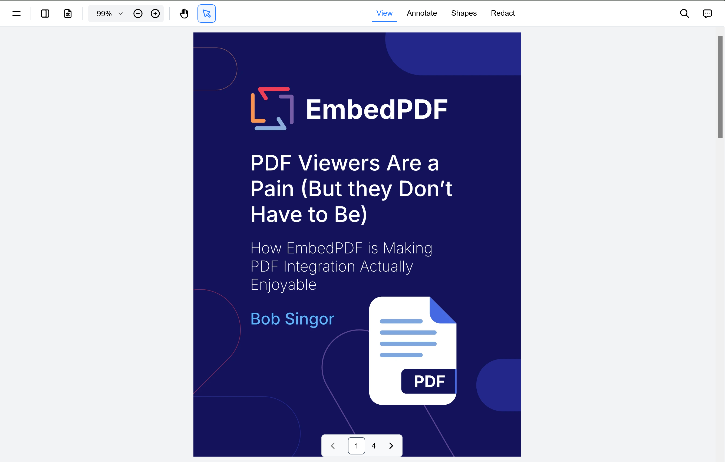This screenshot has width=725, height=462.
Task: Click the zoom out minus icon
Action: click(138, 14)
